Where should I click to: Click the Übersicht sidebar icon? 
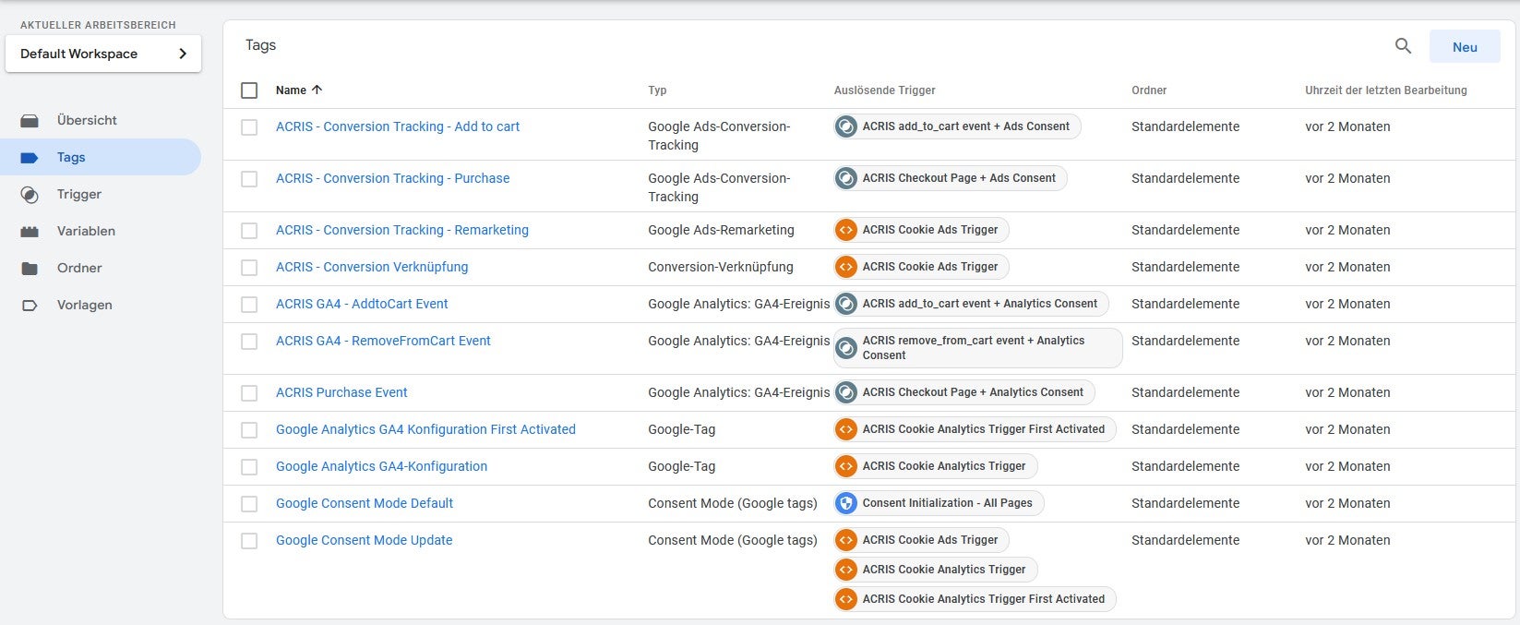(30, 121)
